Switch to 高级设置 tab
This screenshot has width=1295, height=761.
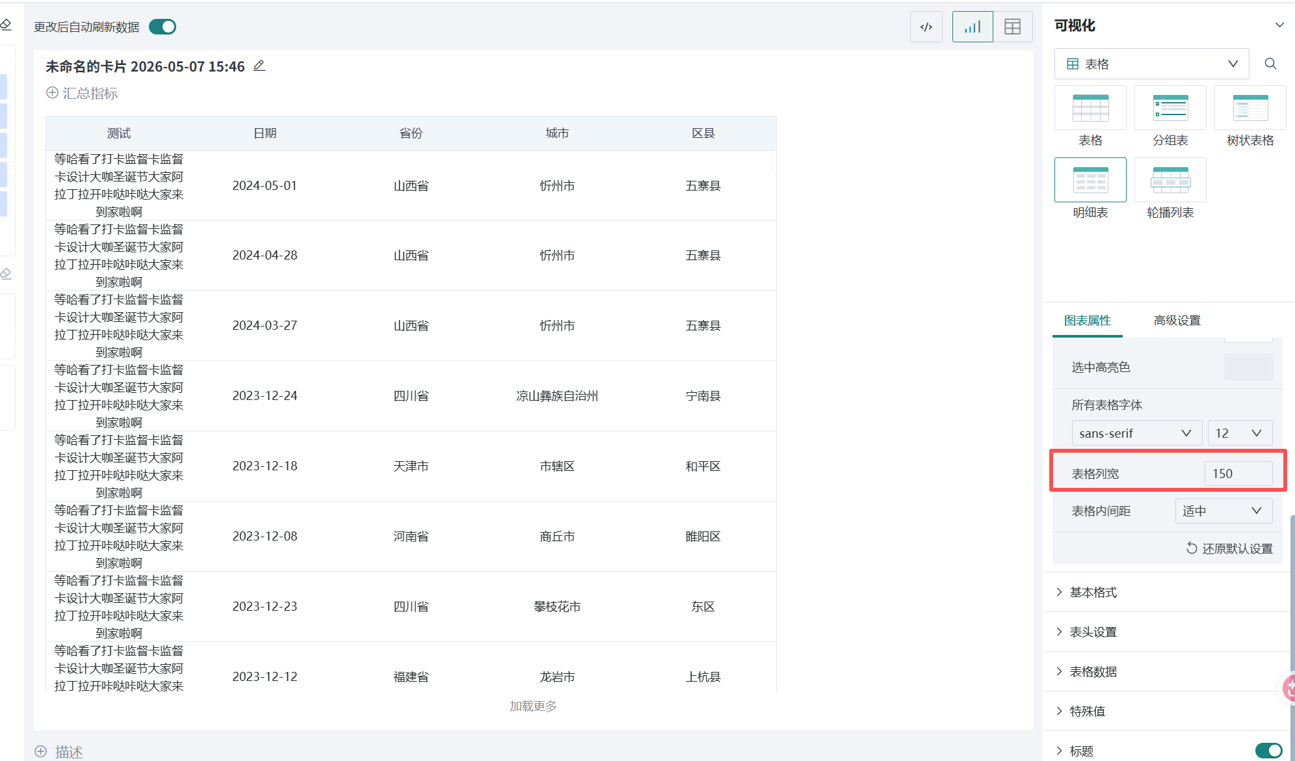pyautogui.click(x=1177, y=321)
